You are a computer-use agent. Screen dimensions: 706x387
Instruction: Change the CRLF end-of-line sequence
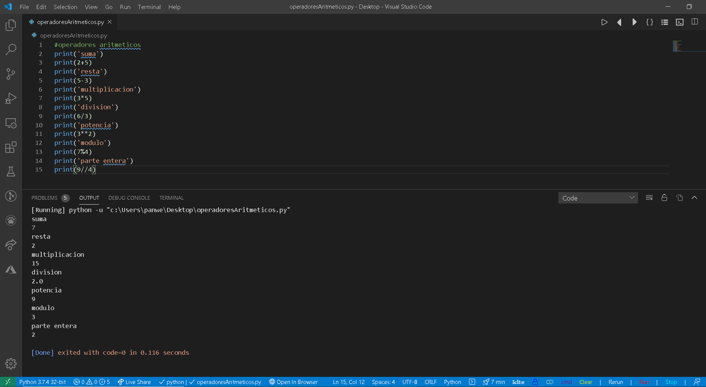tap(430, 382)
